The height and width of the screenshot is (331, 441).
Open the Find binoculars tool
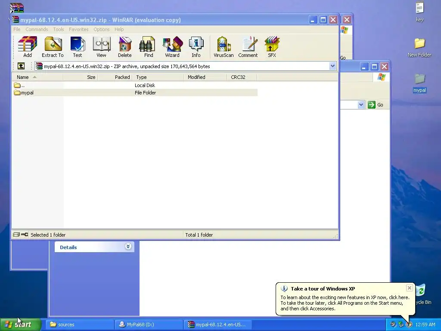tap(149, 47)
